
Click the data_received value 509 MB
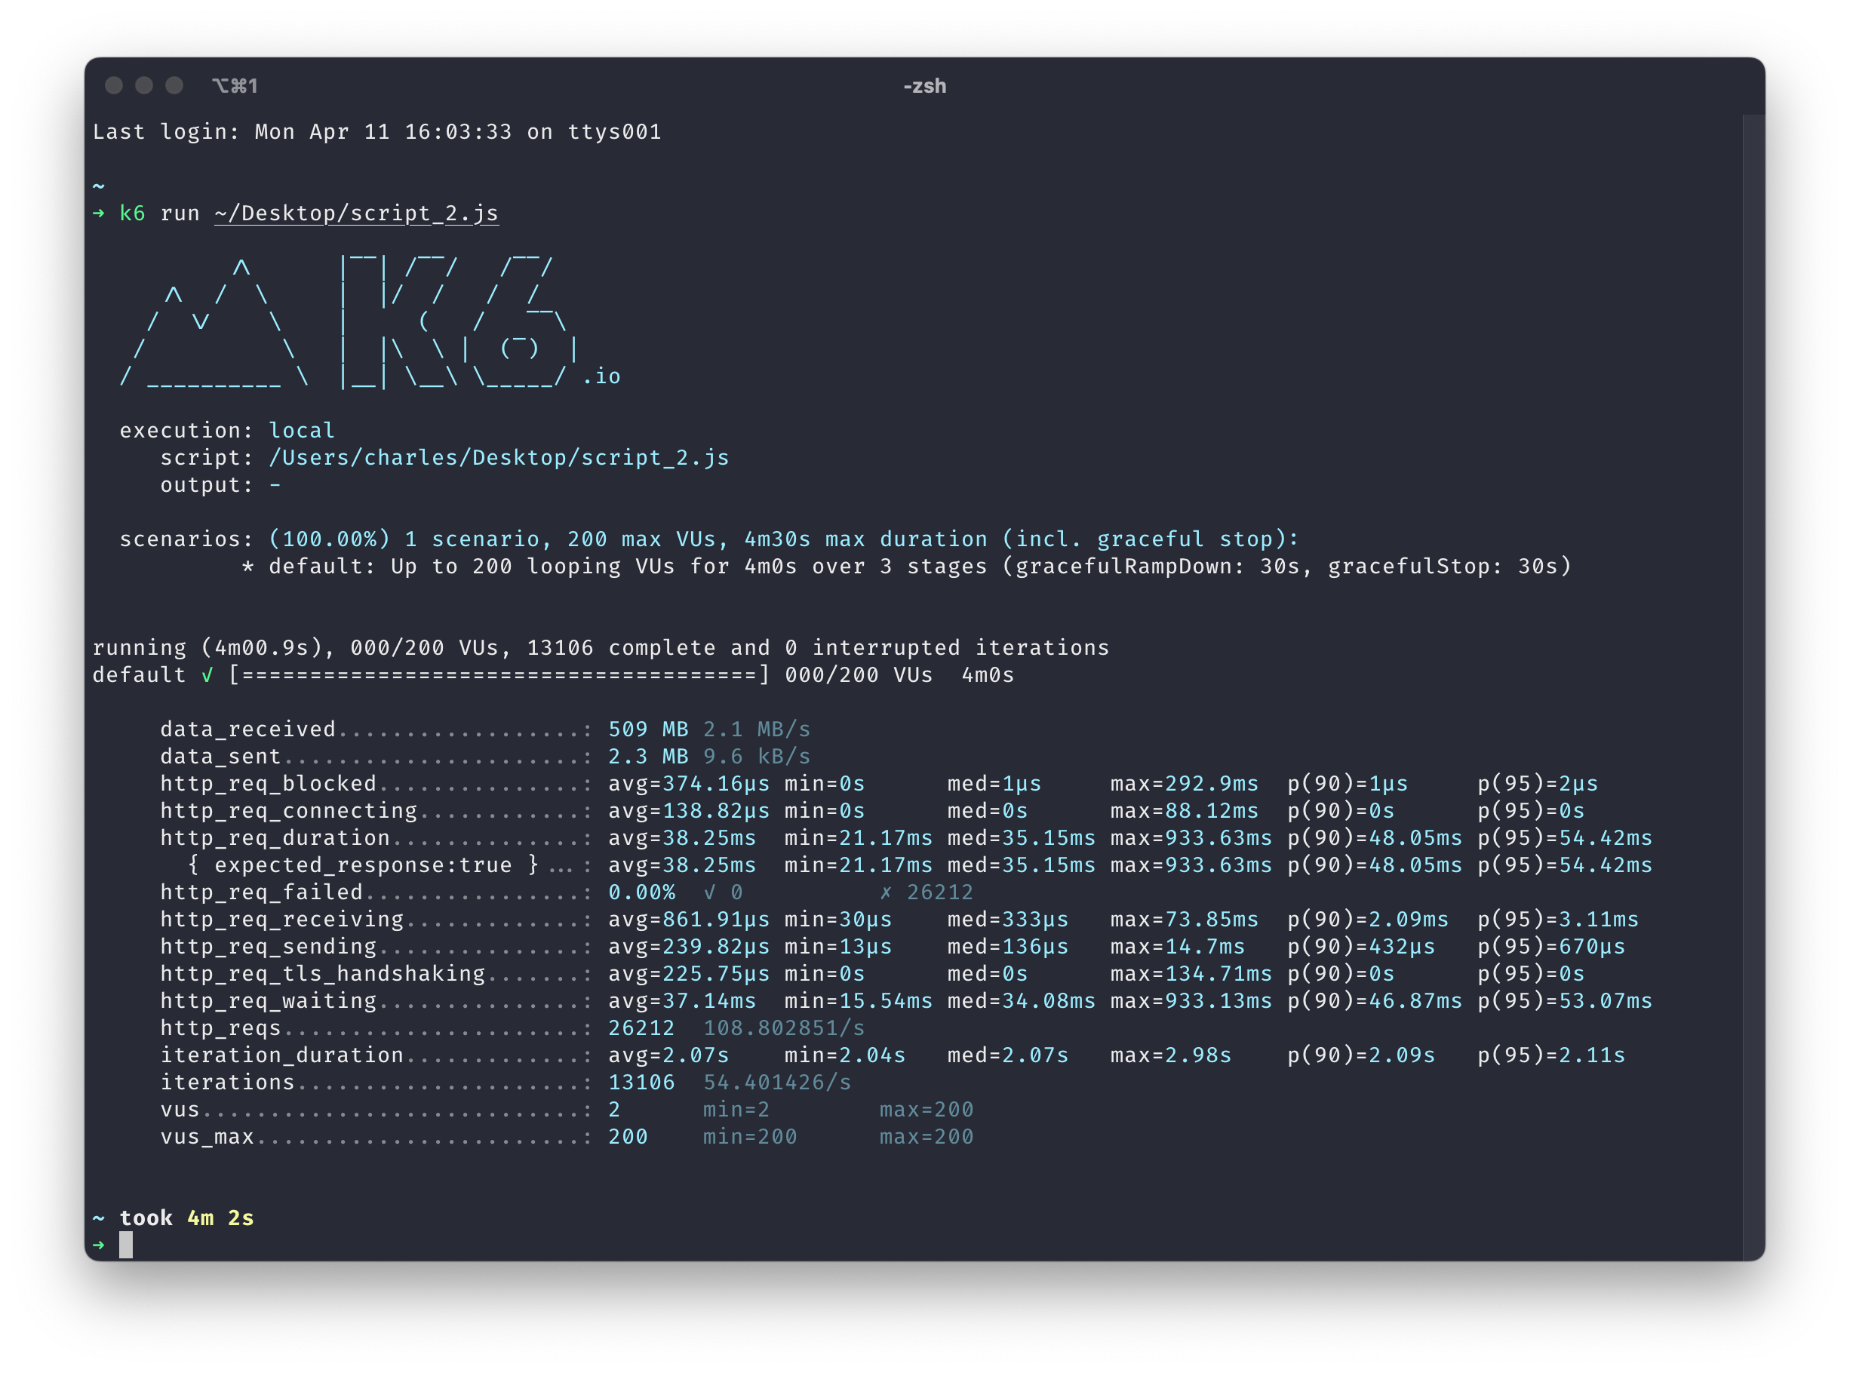tap(648, 730)
